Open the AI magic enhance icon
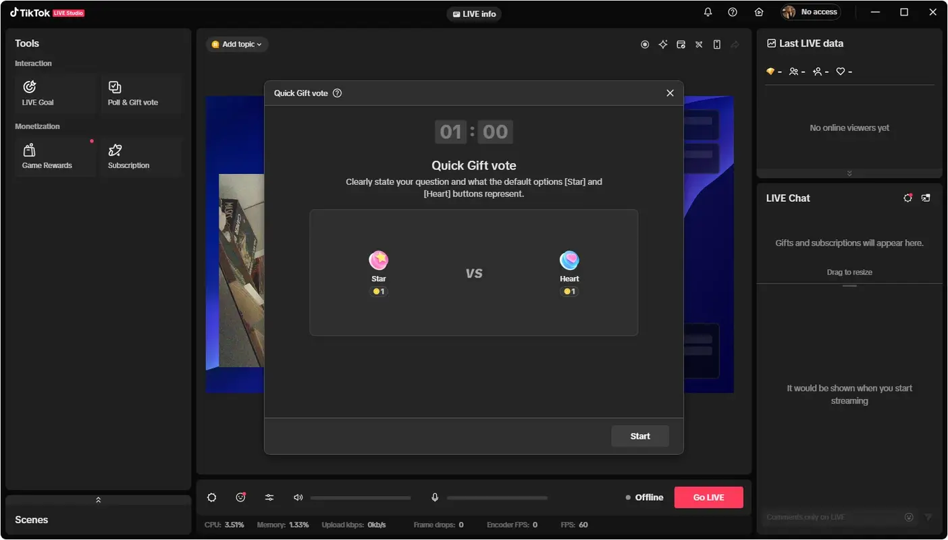Viewport: 948px width, 540px height. click(662, 44)
